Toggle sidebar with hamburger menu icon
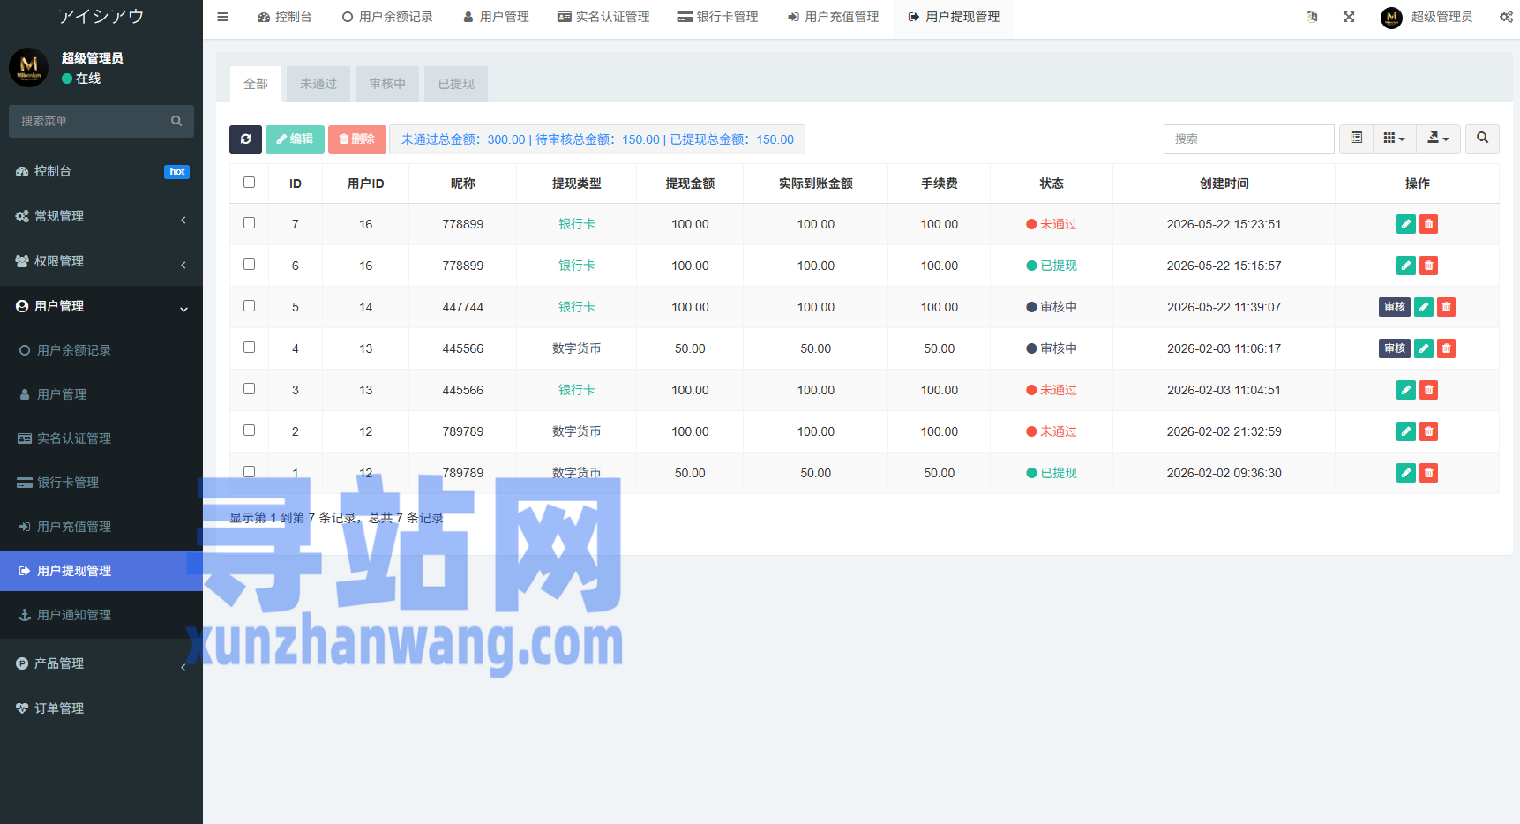The image size is (1520, 824). click(222, 17)
